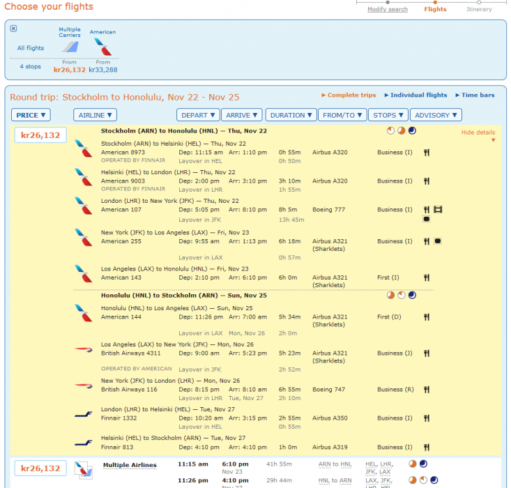Click Finnair logo beside Finnair 1332
This screenshot has width=511, height=488.
tap(83, 415)
